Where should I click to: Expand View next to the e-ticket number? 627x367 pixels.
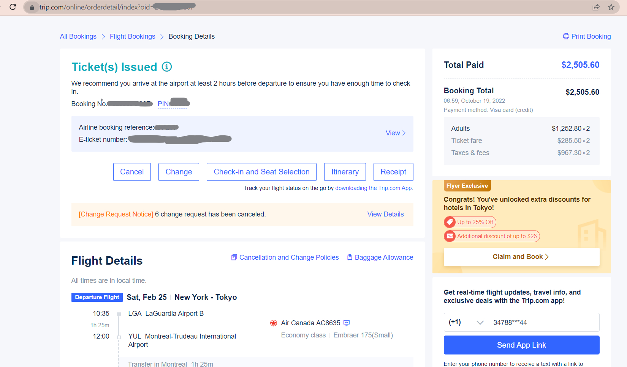point(394,133)
